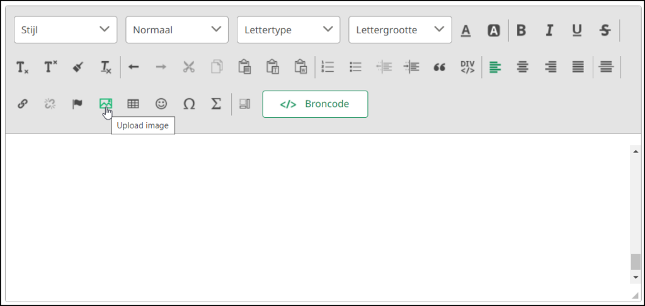Screen dimensions: 645x306
Task: Click paste from Word icon
Action: pos(300,67)
